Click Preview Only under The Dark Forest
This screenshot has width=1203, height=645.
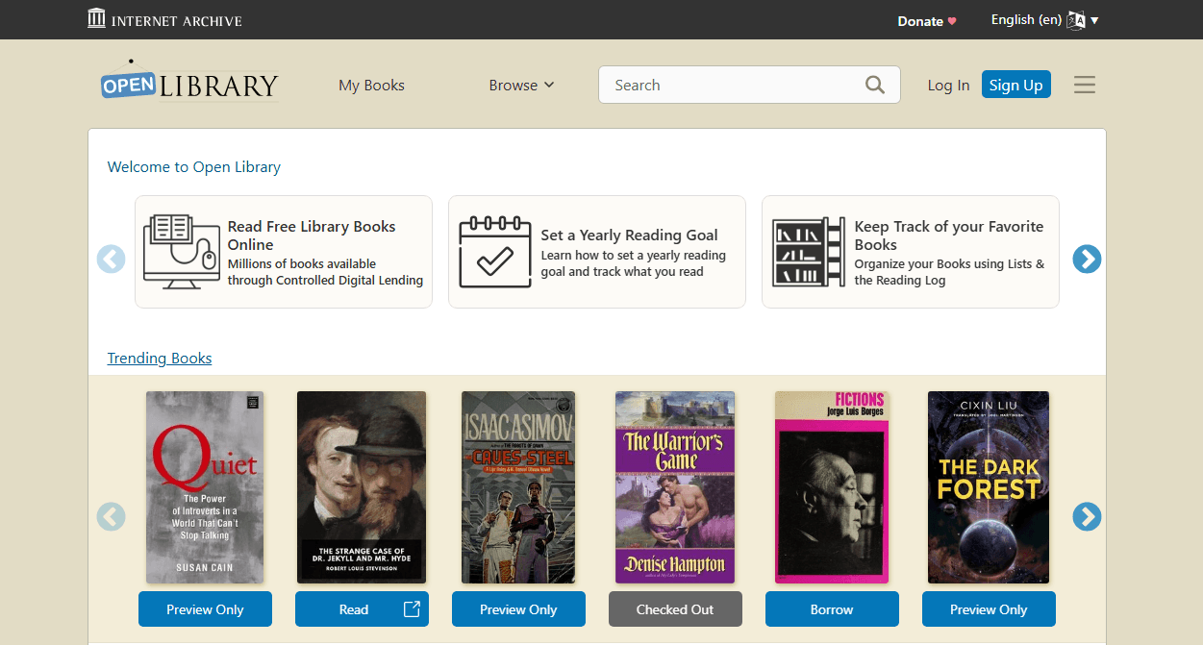[989, 609]
